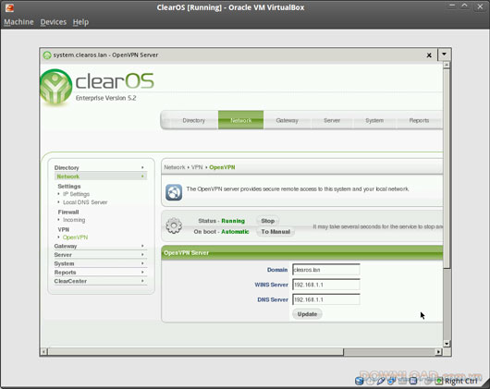
Task: Switch to the Server top tab
Action: 332,120
